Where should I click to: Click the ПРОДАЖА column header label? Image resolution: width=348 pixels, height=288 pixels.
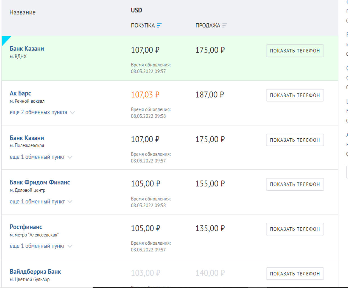[x=208, y=26]
